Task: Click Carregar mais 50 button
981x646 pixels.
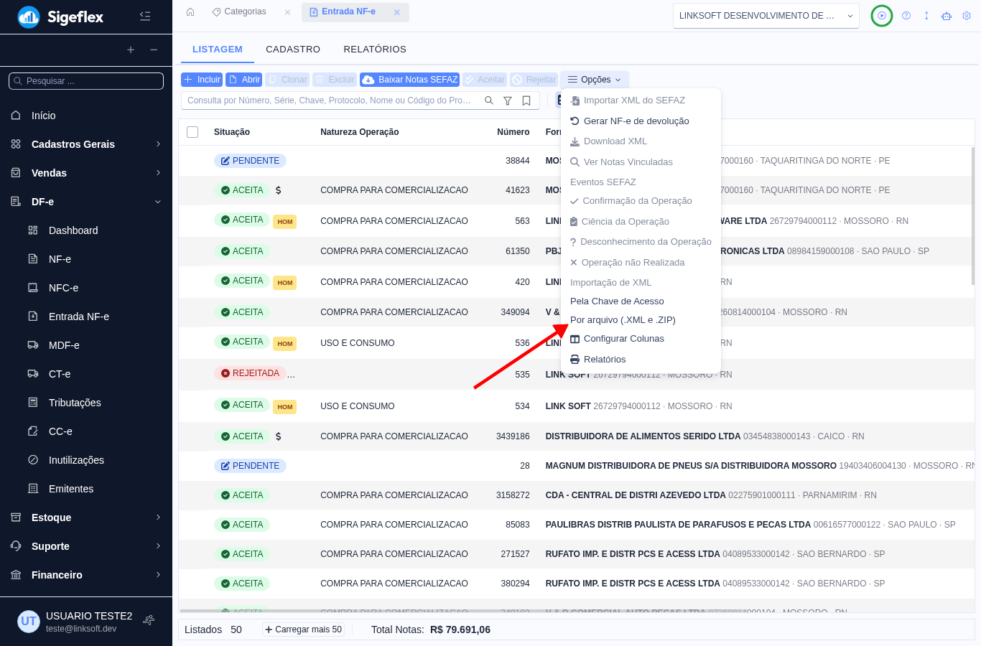Action: [x=303, y=629]
